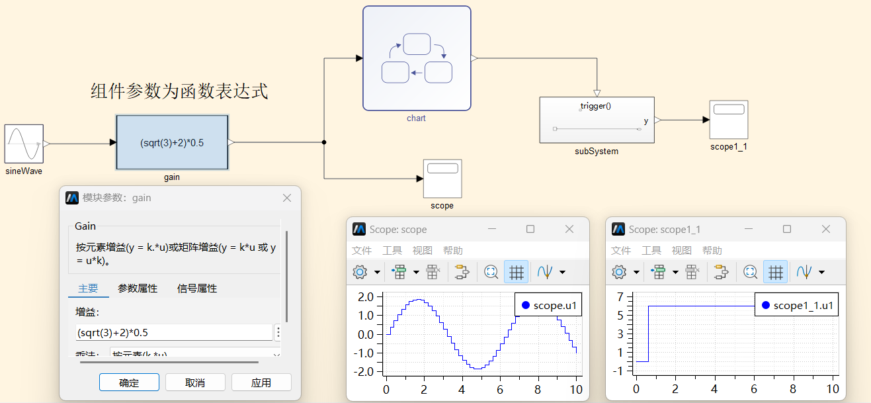The image size is (871, 403).
Task: Click the 增益 input field with (sqrt(3)+2)*0.5
Action: (x=173, y=332)
